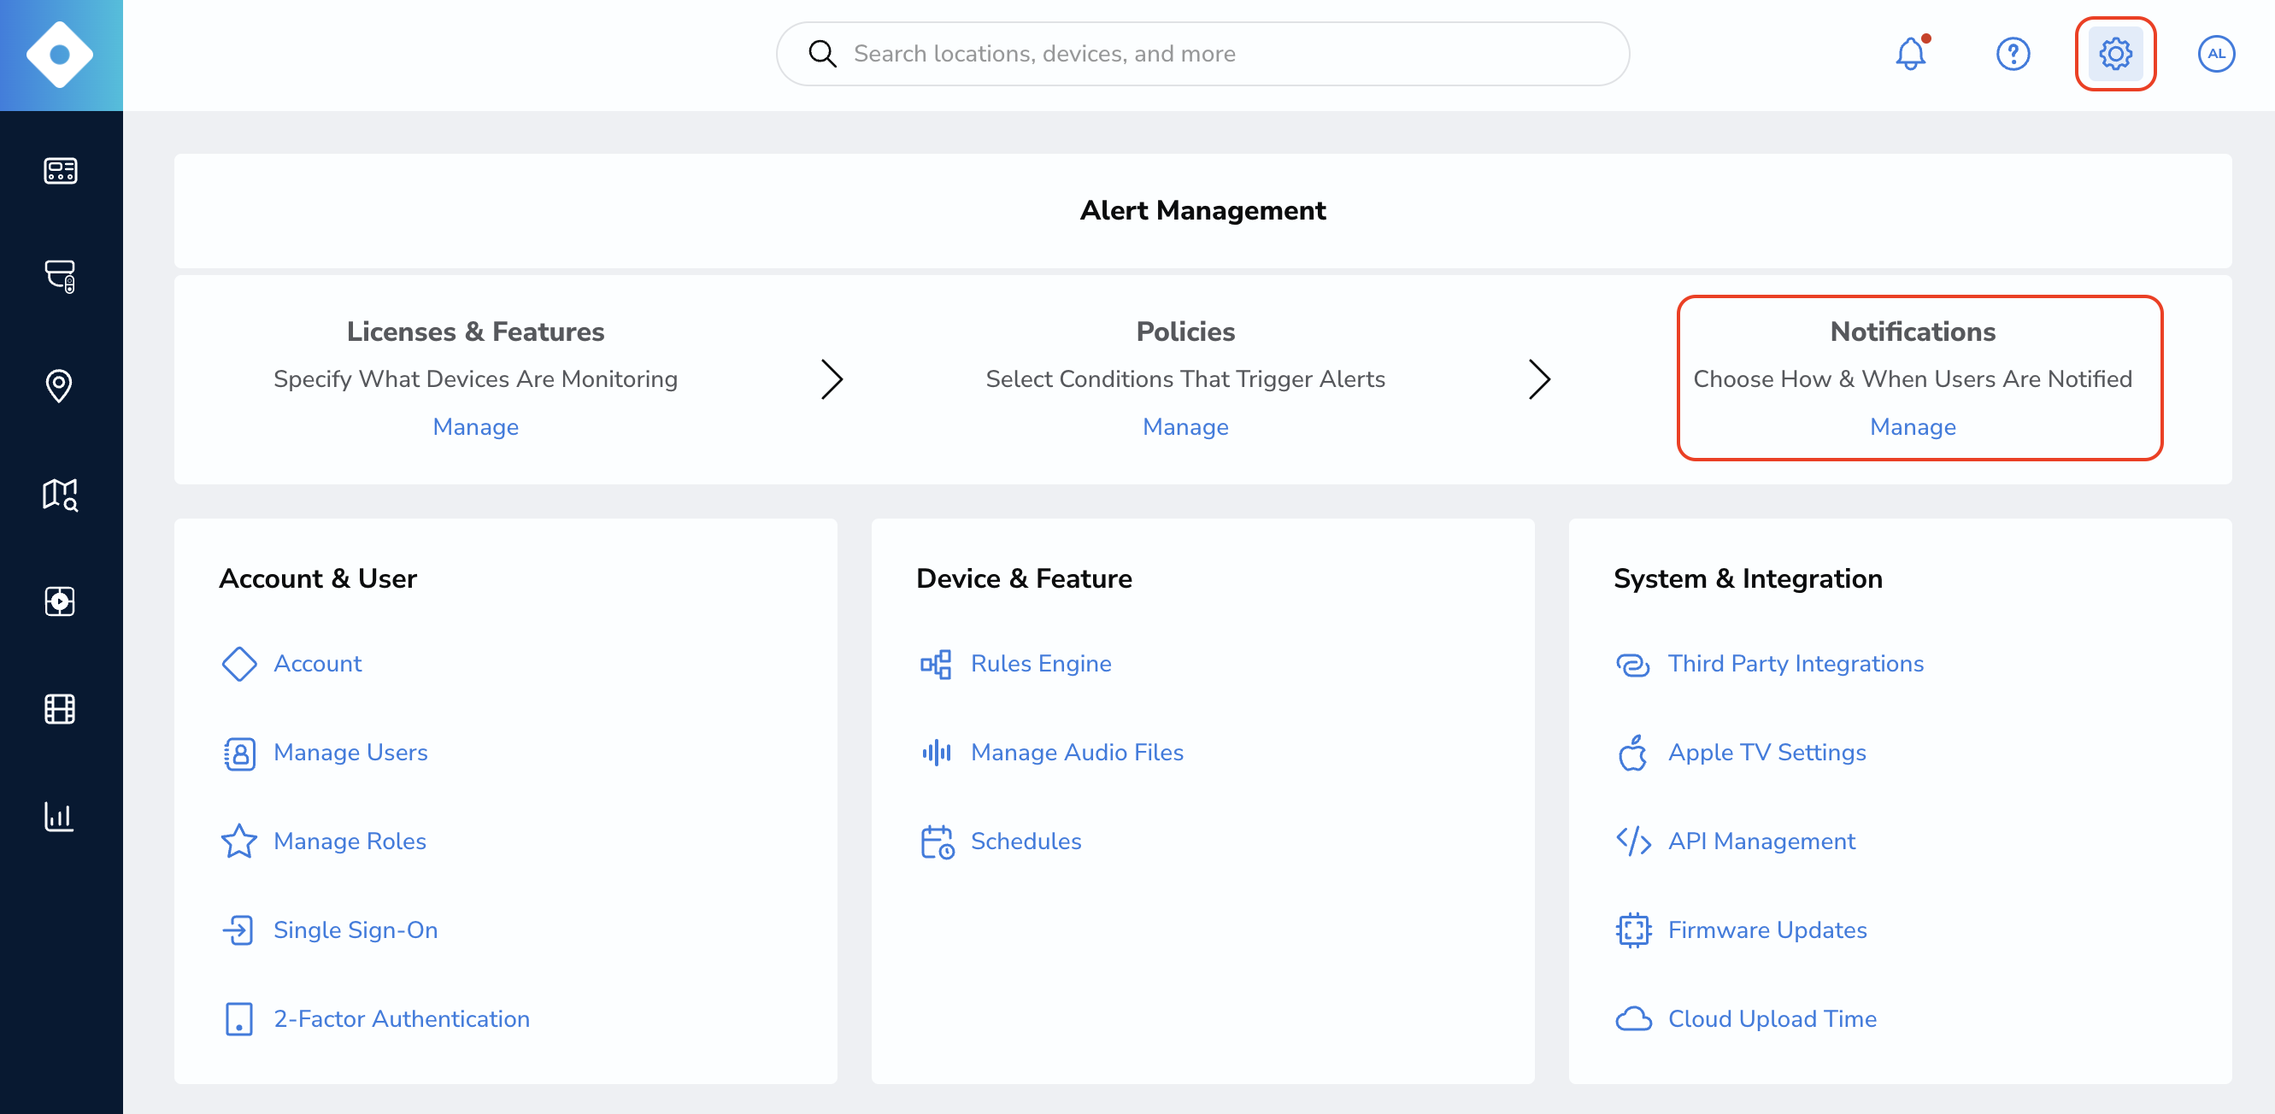2275x1114 pixels.
Task: Click the Cloud Upload Time cloud icon
Action: [x=1633, y=1018]
